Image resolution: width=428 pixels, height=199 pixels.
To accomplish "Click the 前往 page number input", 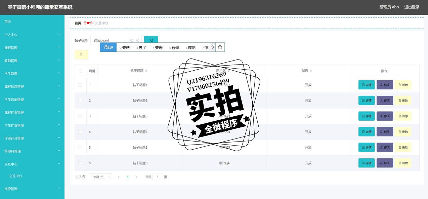I will tap(158, 177).
